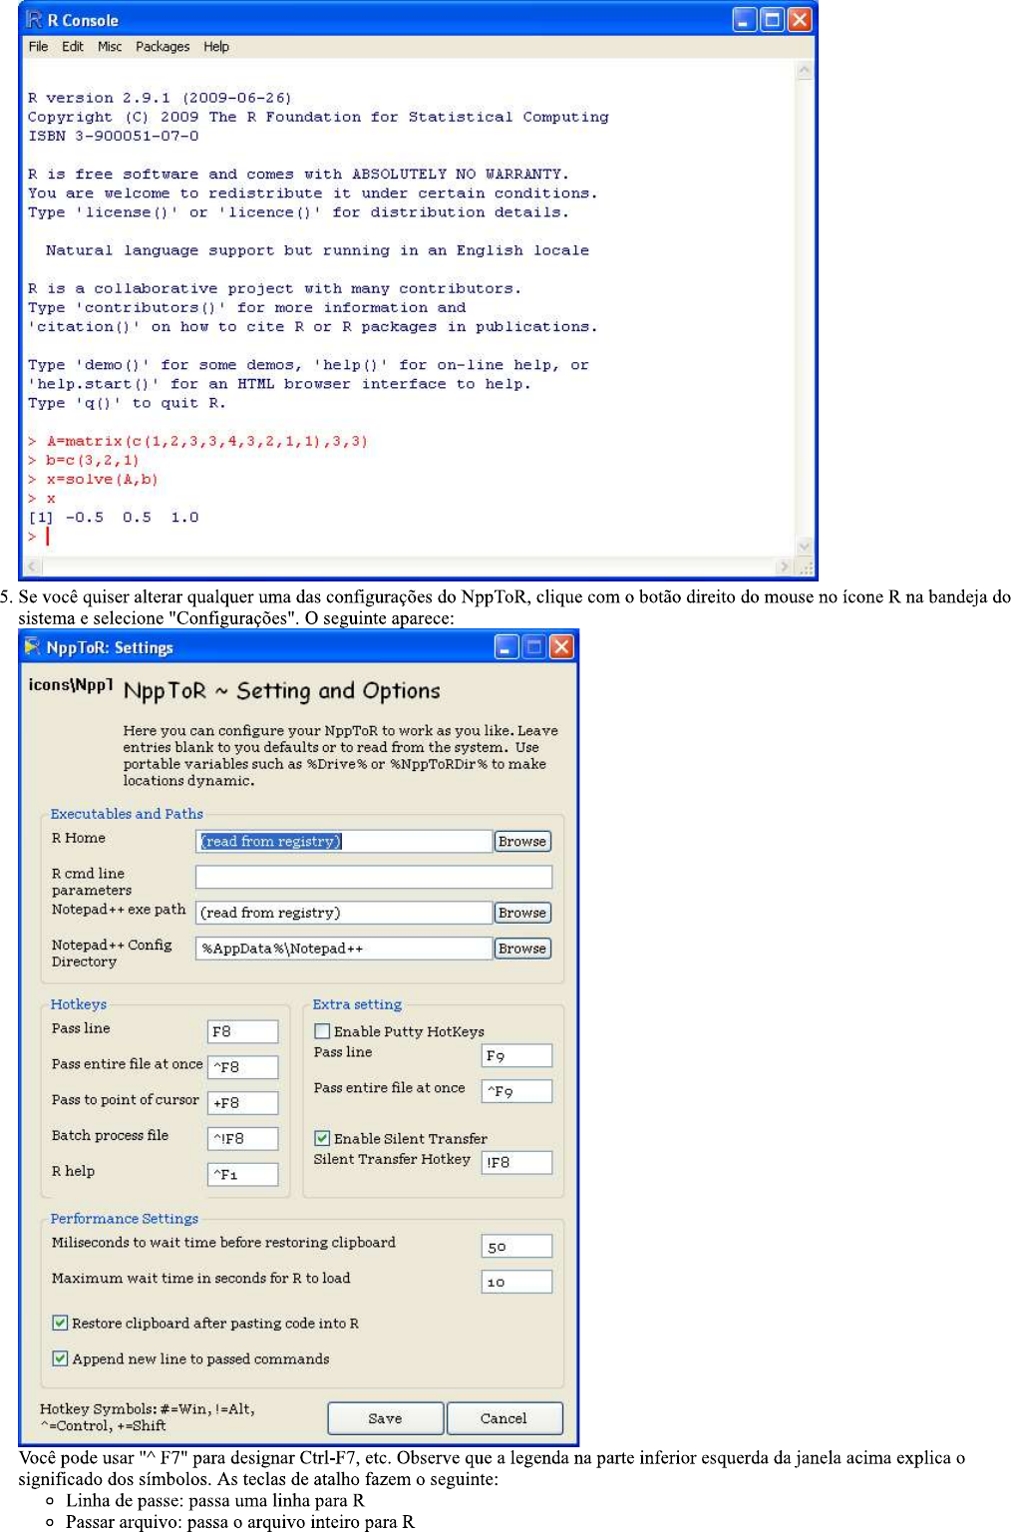The width and height of the screenshot is (1011, 1532).
Task: Cancel the NppToR settings dialog
Action: [x=505, y=1418]
